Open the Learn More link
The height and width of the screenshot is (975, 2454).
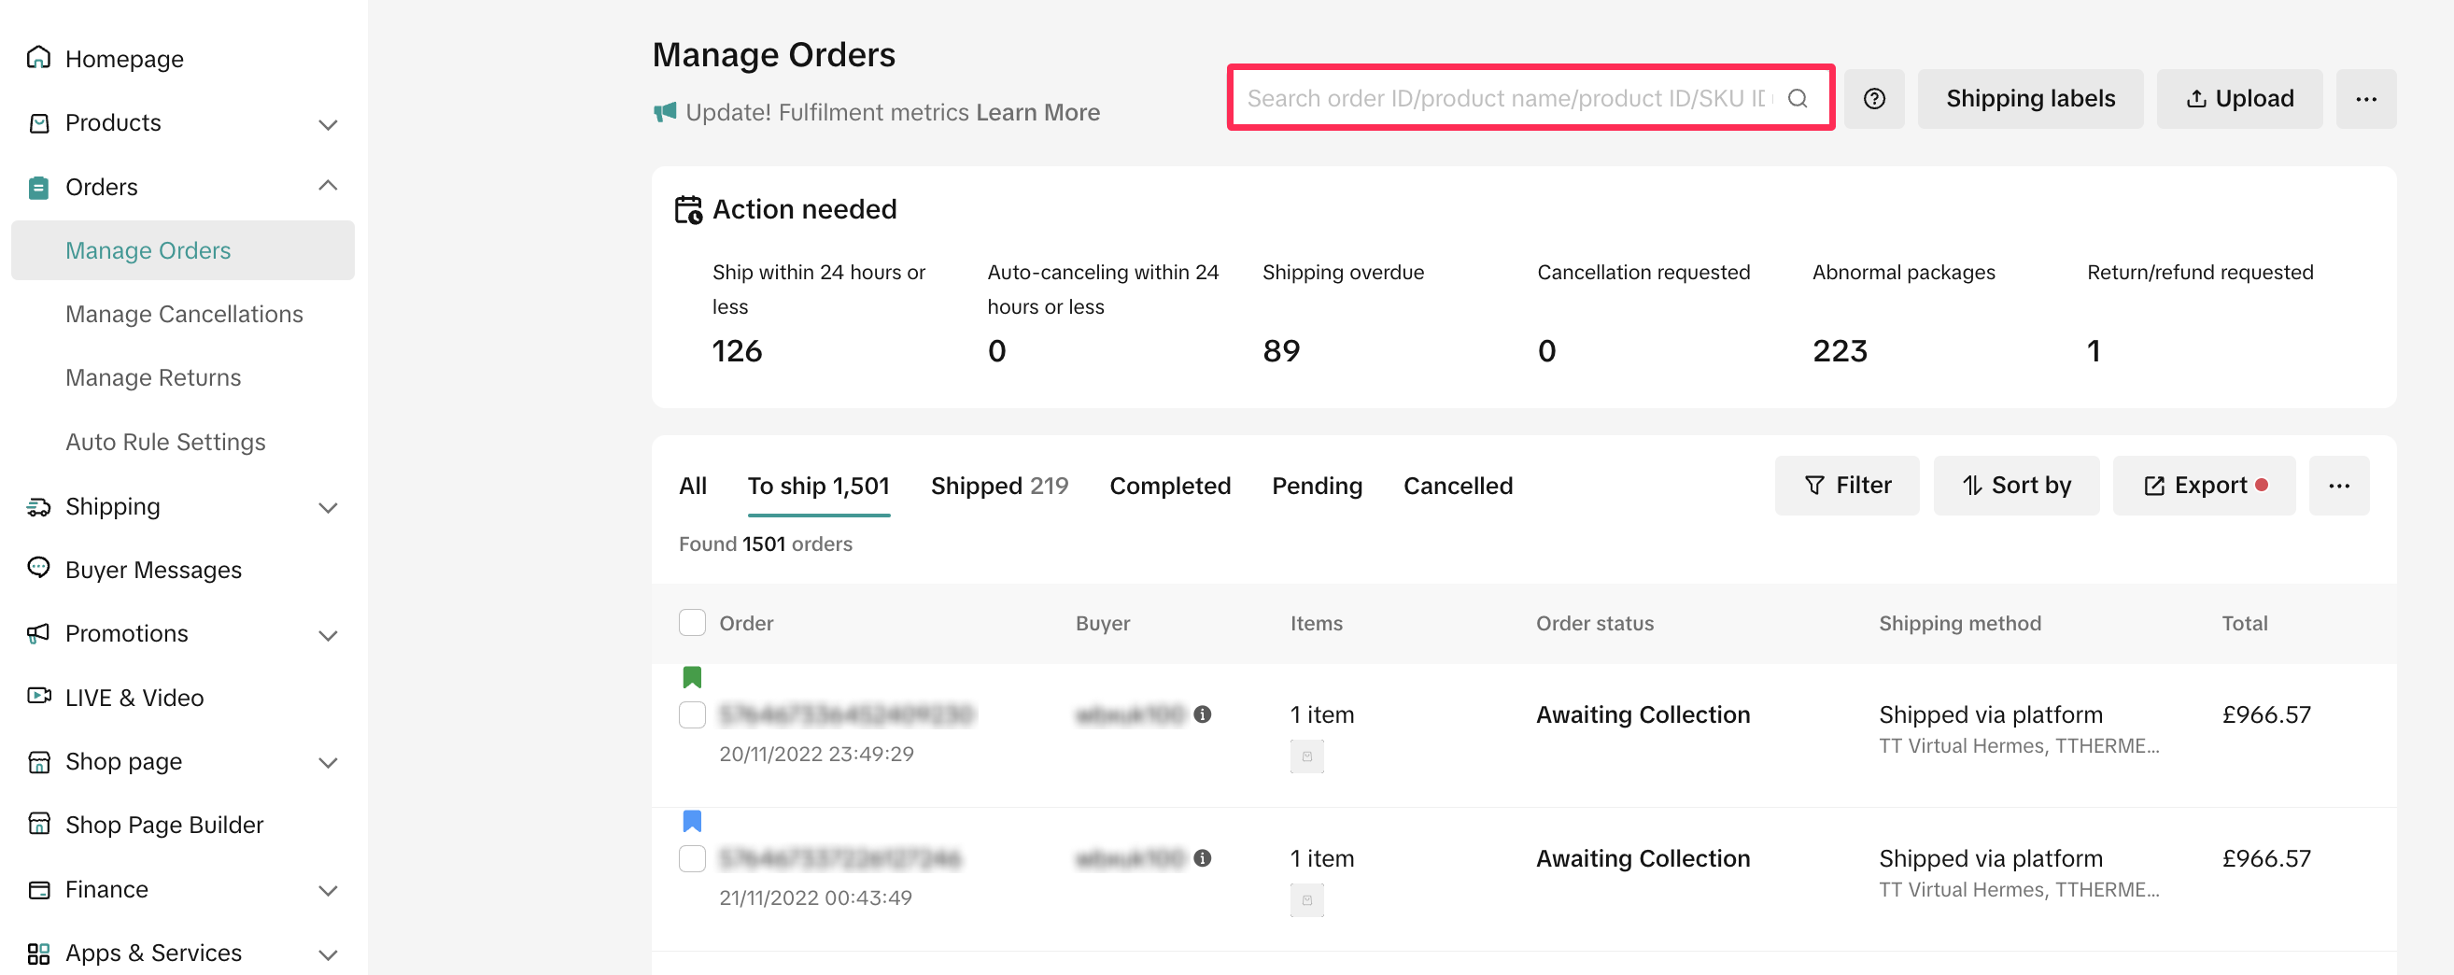coord(1037,112)
